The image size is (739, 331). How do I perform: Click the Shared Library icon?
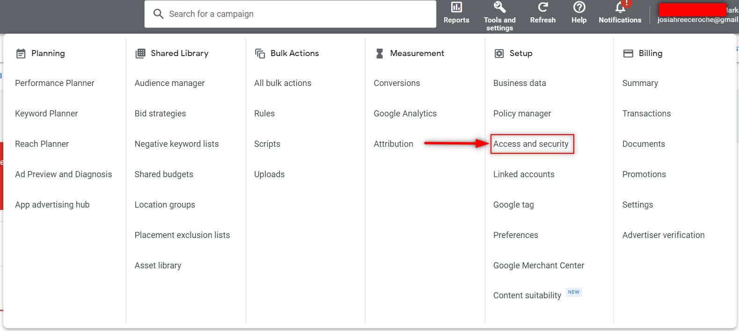tap(140, 53)
